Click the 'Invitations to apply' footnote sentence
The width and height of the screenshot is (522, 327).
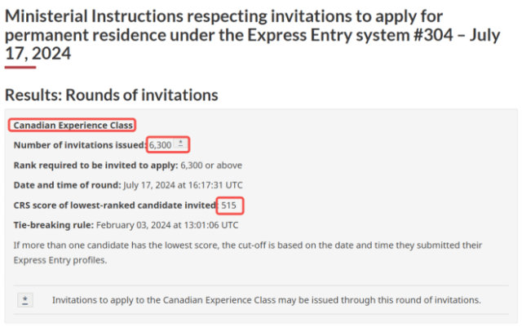pyautogui.click(x=267, y=300)
